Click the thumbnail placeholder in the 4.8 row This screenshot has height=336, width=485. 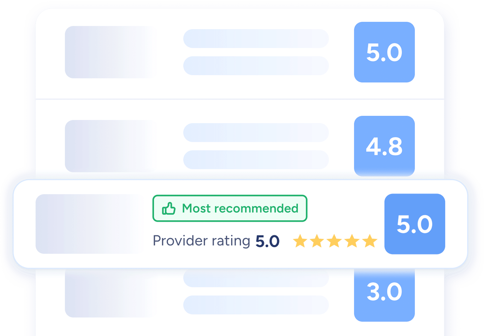109,146
